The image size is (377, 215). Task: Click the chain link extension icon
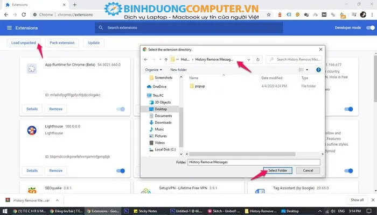[333, 15]
